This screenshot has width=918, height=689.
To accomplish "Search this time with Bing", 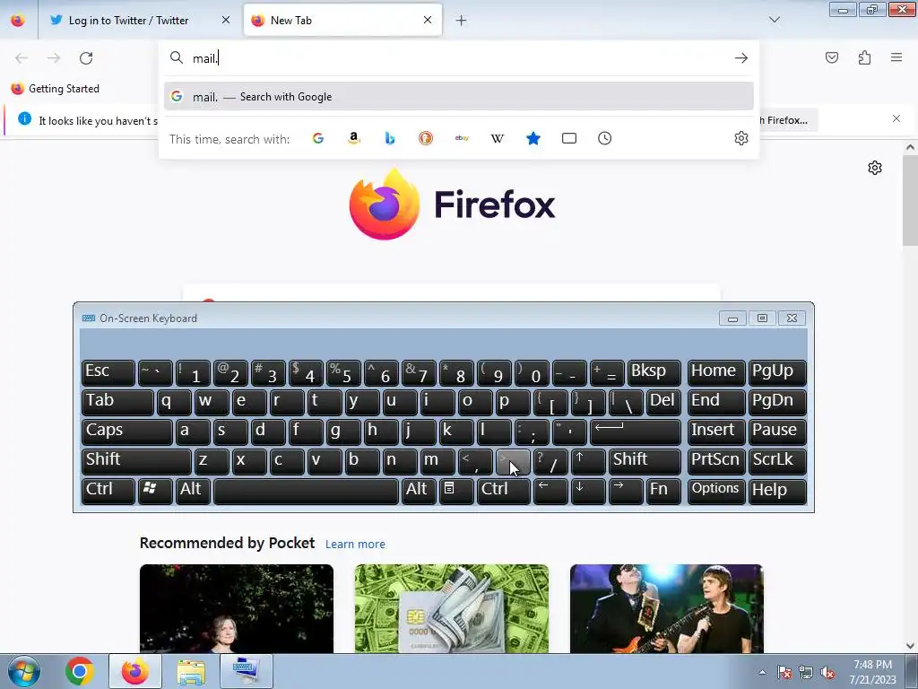I will pyautogui.click(x=390, y=138).
